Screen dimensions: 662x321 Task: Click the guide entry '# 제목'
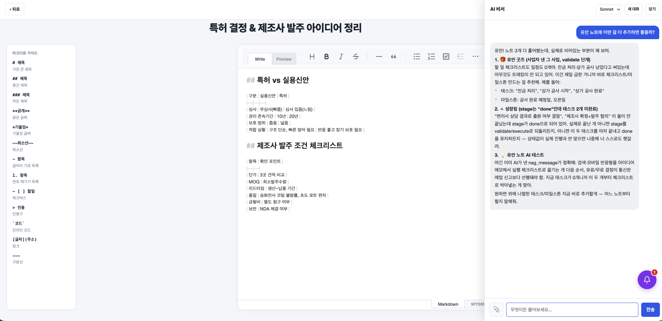tap(19, 63)
